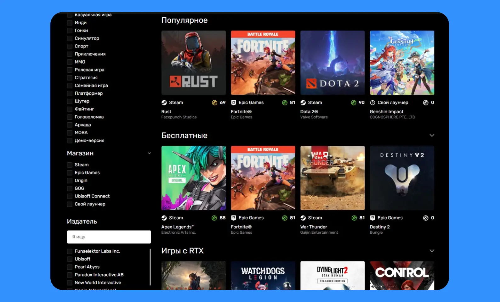Toggle the Шутер genre checkbox
Viewport: 500px width, 302px height.
[x=70, y=101]
